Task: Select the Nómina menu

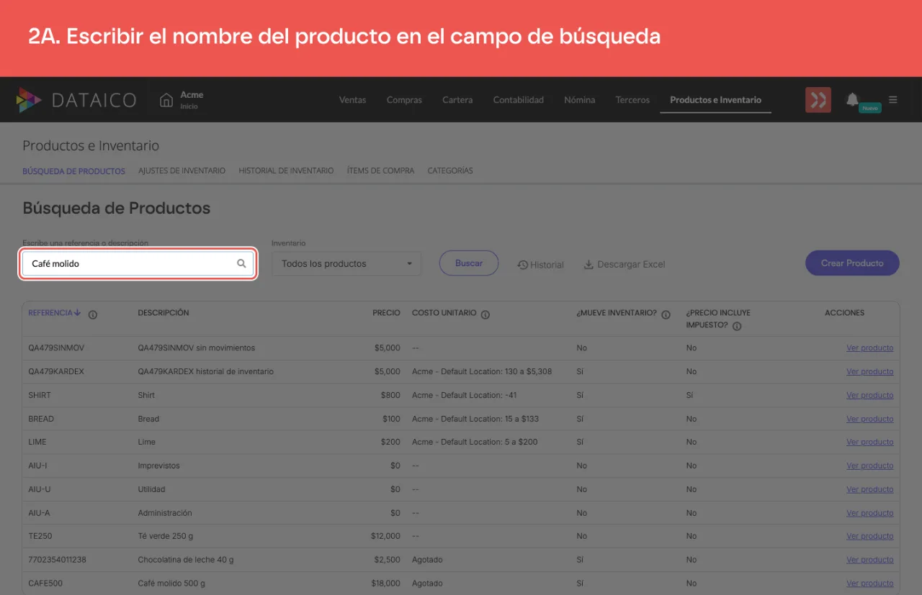Action: (580, 100)
